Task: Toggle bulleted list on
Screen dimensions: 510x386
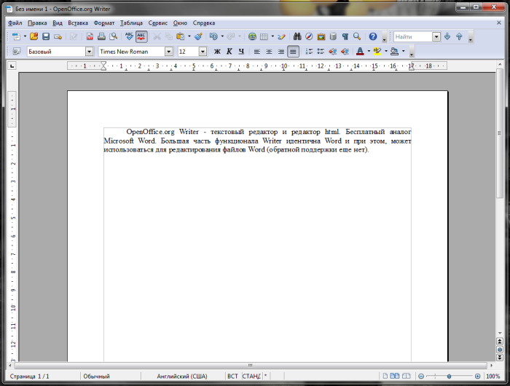Action: pos(321,52)
